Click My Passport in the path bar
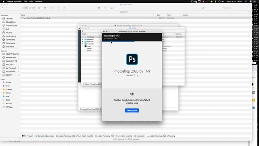The height and width of the screenshot is (146, 259). click(x=28, y=136)
